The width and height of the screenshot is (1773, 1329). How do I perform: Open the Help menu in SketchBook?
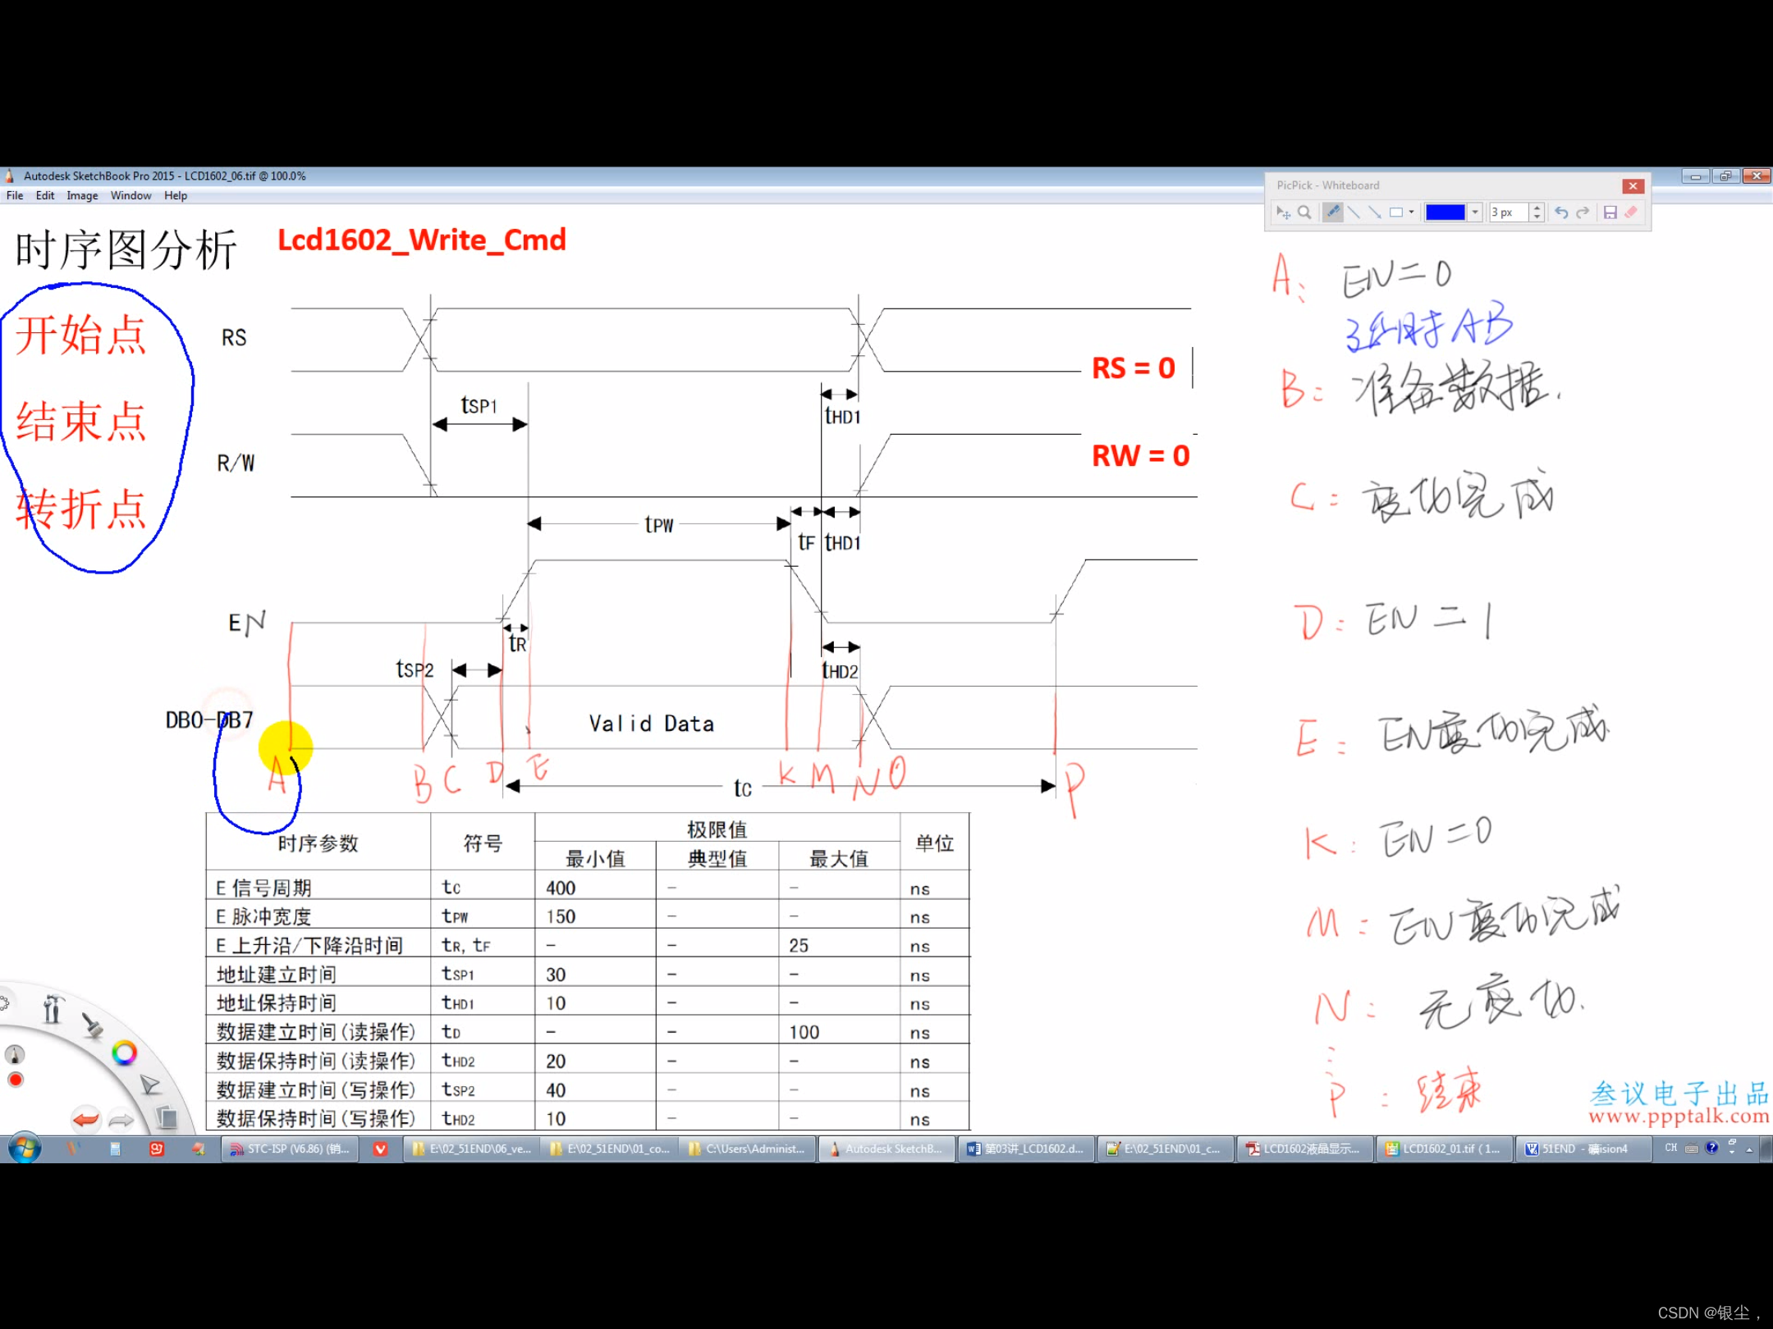coord(176,195)
